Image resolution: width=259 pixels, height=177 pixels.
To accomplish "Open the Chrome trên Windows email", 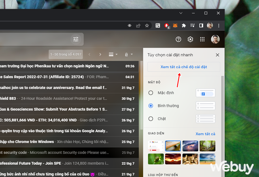I will 69,142.
